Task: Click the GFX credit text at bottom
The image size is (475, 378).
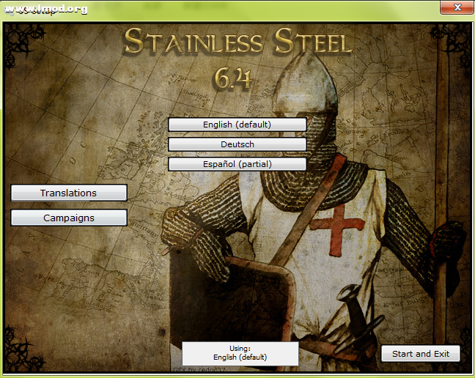Action: pos(198,370)
